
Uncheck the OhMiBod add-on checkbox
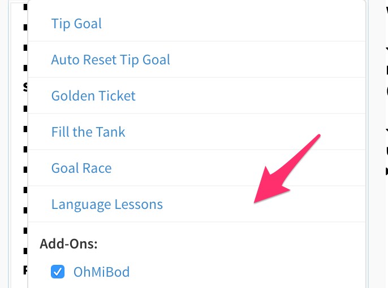(x=58, y=272)
